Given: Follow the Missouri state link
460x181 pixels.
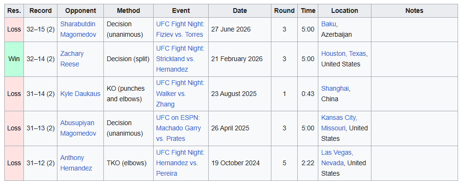Looking at the screenshot, I should pyautogui.click(x=333, y=128).
